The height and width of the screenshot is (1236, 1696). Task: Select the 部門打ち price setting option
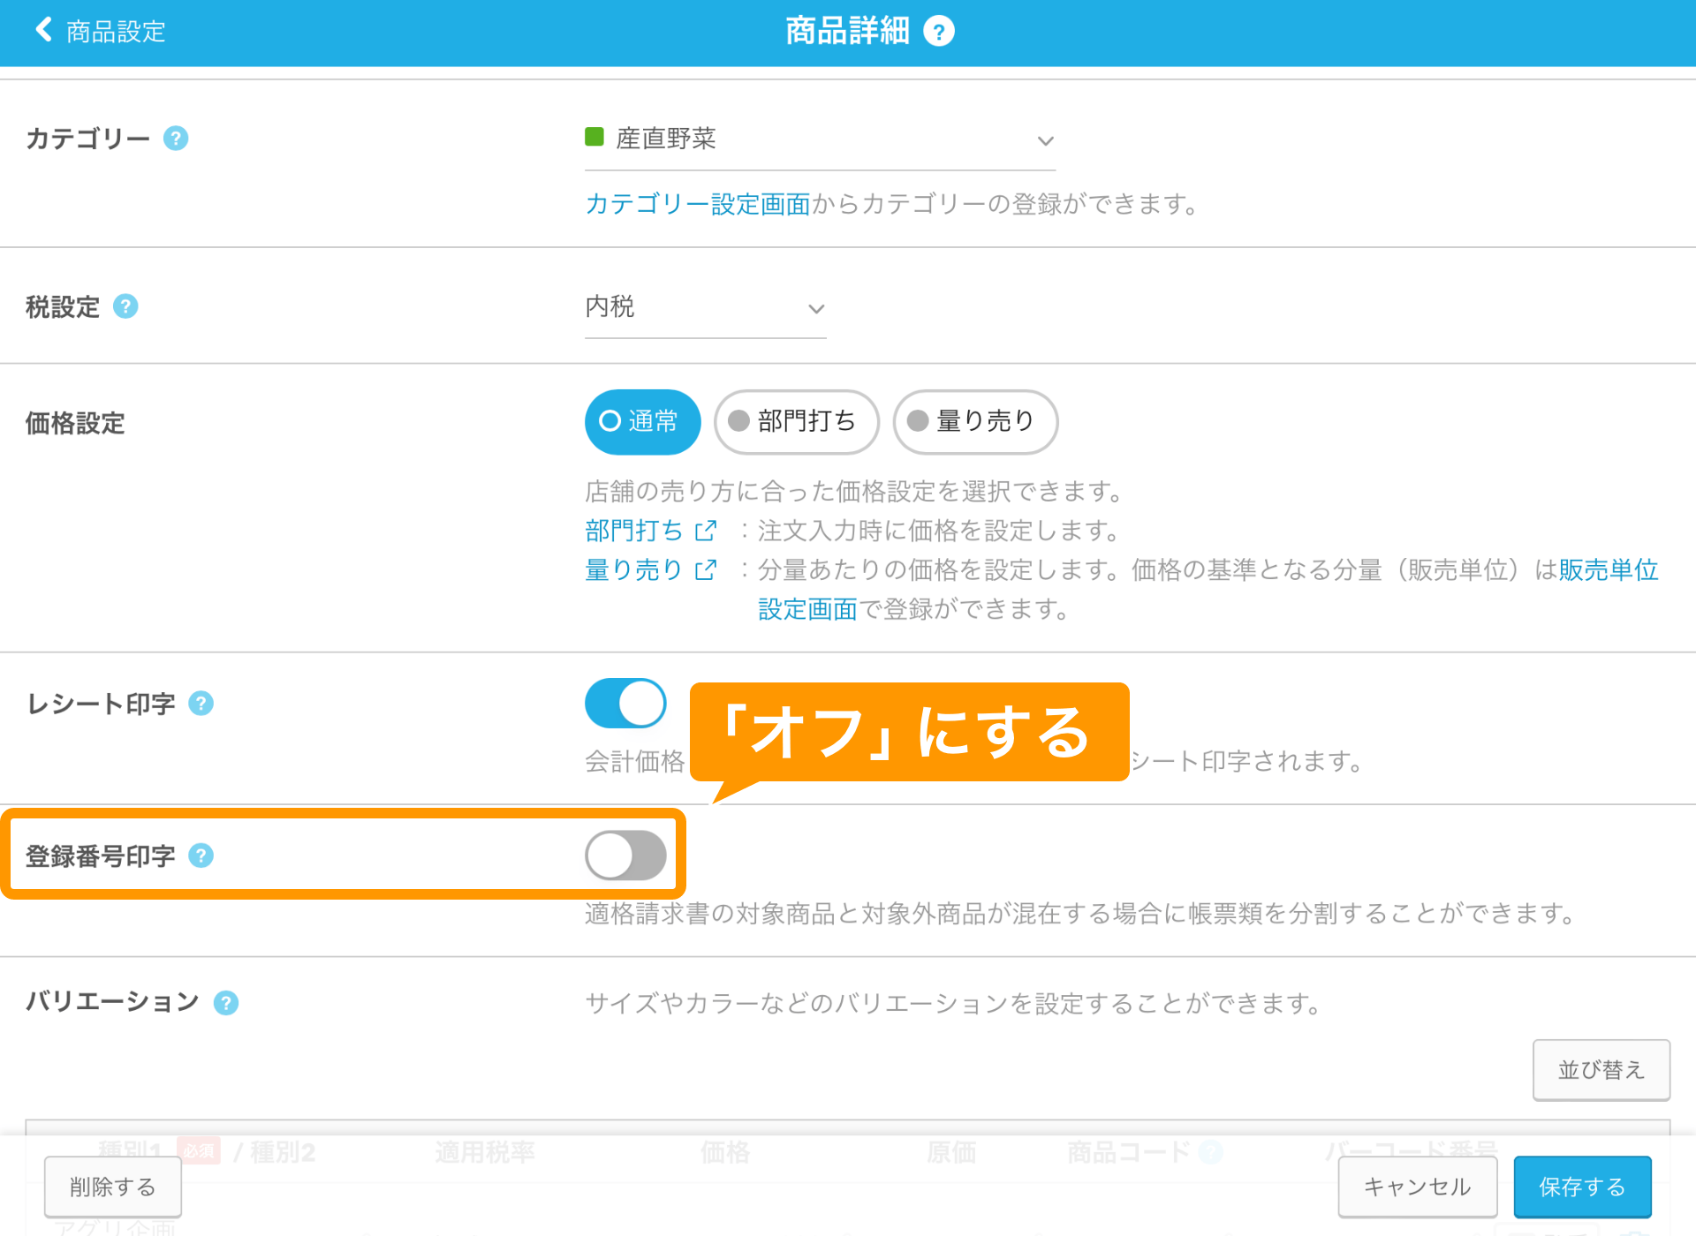click(x=796, y=422)
